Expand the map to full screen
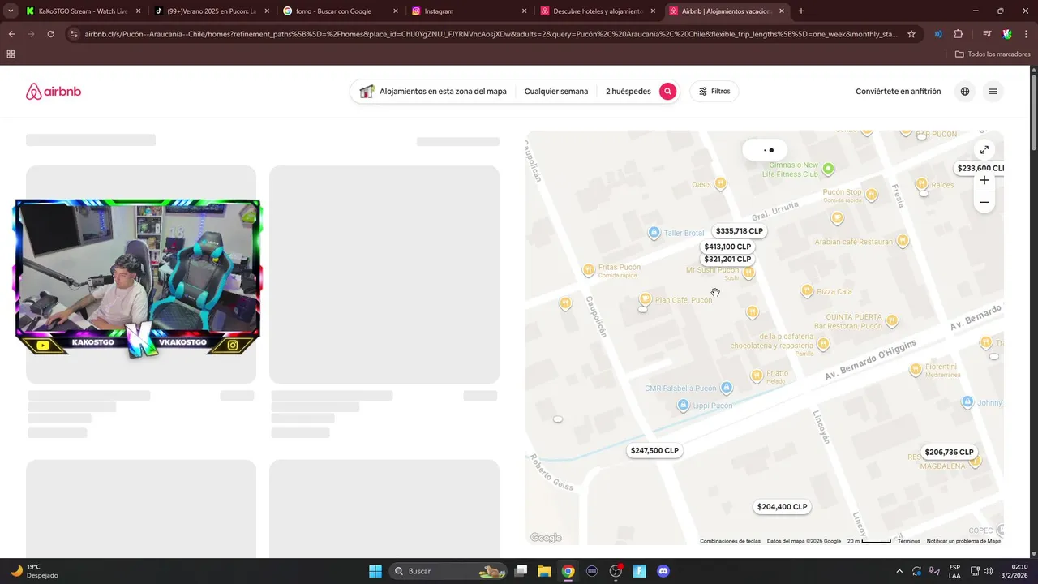The height and width of the screenshot is (584, 1038). click(984, 150)
